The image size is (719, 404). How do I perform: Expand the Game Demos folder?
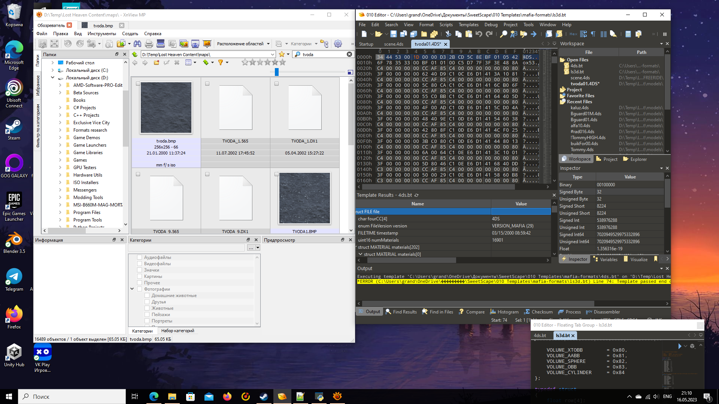60,138
